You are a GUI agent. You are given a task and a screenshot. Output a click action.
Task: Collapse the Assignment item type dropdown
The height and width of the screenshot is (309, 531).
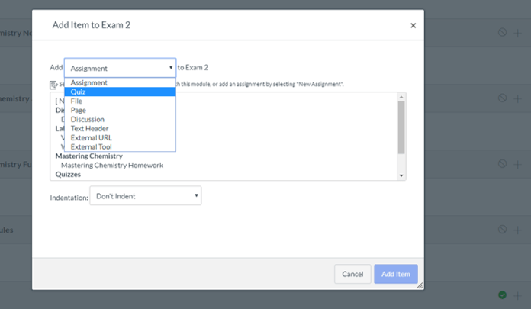pos(120,68)
